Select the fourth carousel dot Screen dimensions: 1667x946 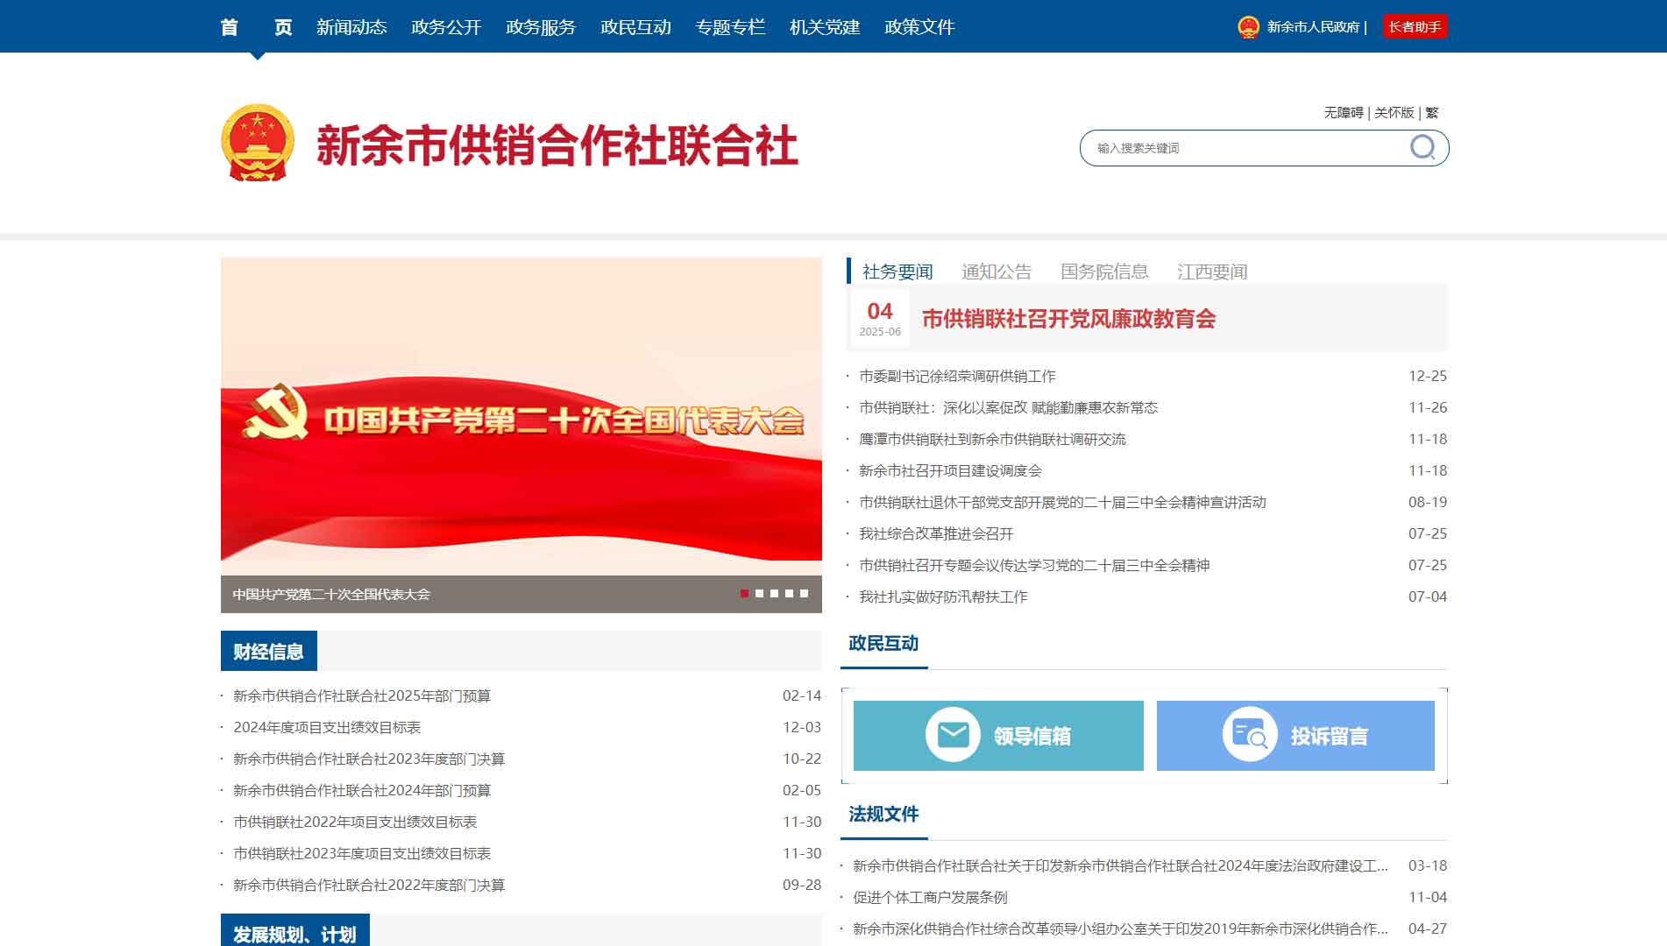pos(789,593)
